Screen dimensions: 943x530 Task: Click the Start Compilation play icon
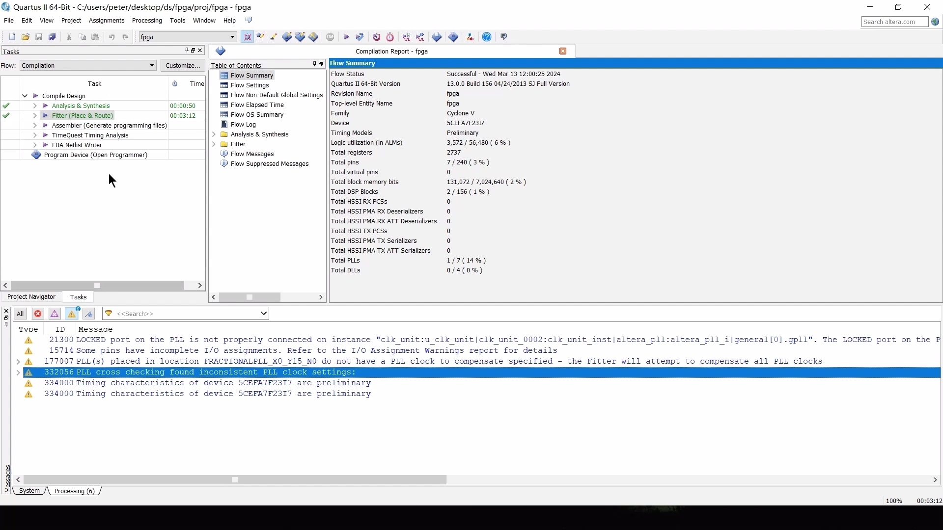coord(346,37)
